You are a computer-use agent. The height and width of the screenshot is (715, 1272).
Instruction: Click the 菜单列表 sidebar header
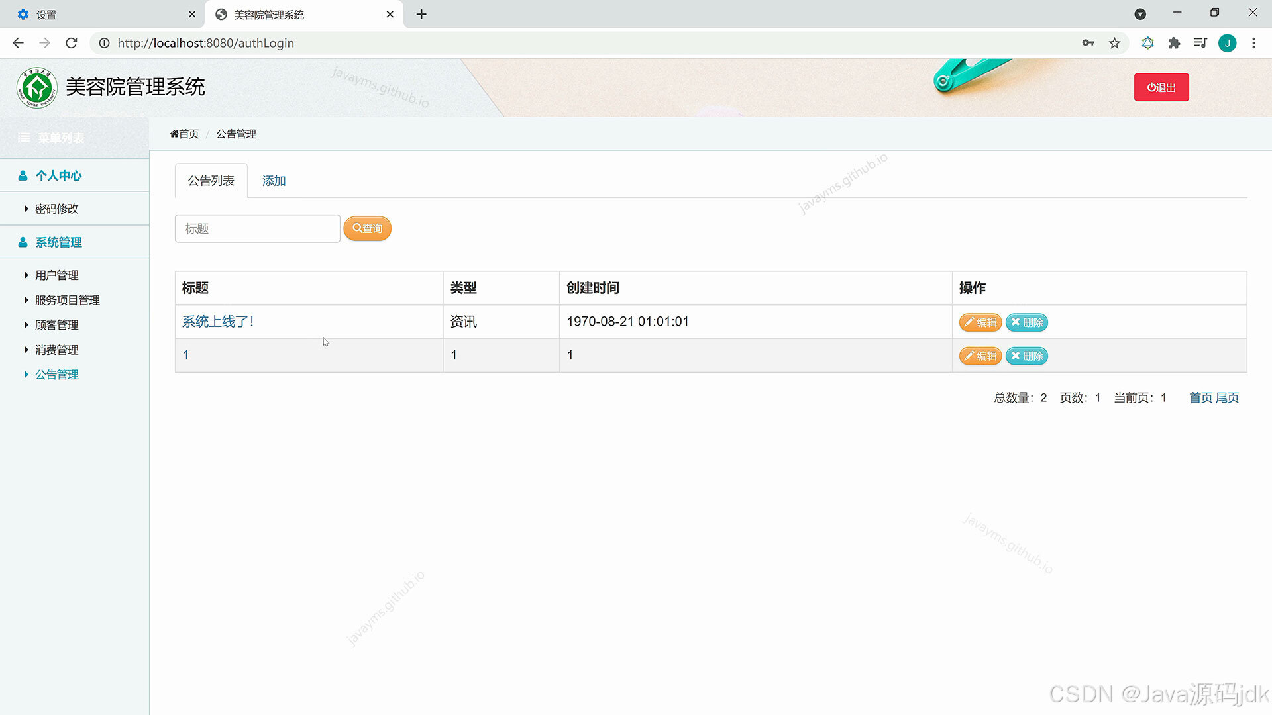click(74, 138)
